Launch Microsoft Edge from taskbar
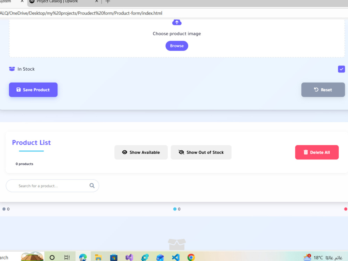 [83, 258]
